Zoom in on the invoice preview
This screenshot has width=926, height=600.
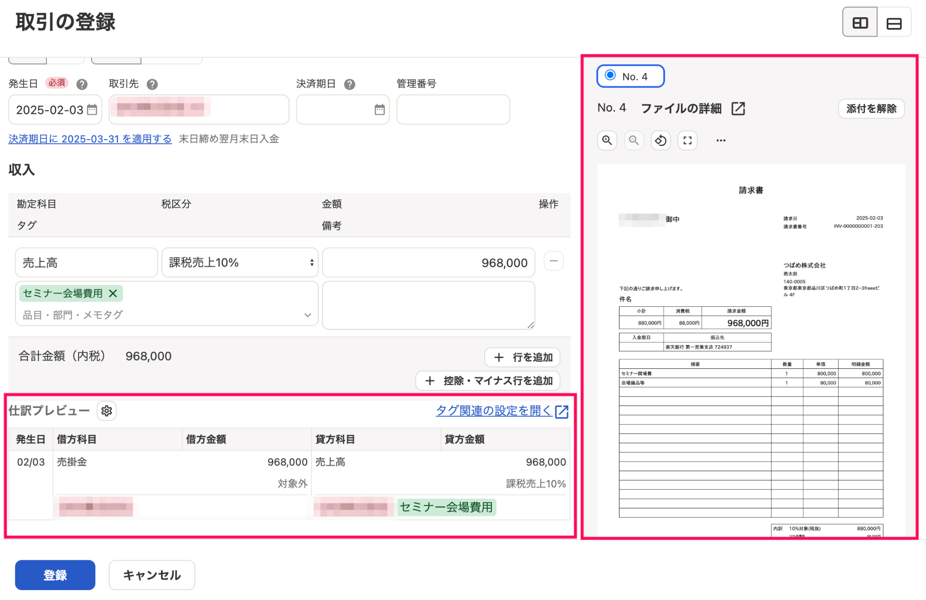click(607, 141)
